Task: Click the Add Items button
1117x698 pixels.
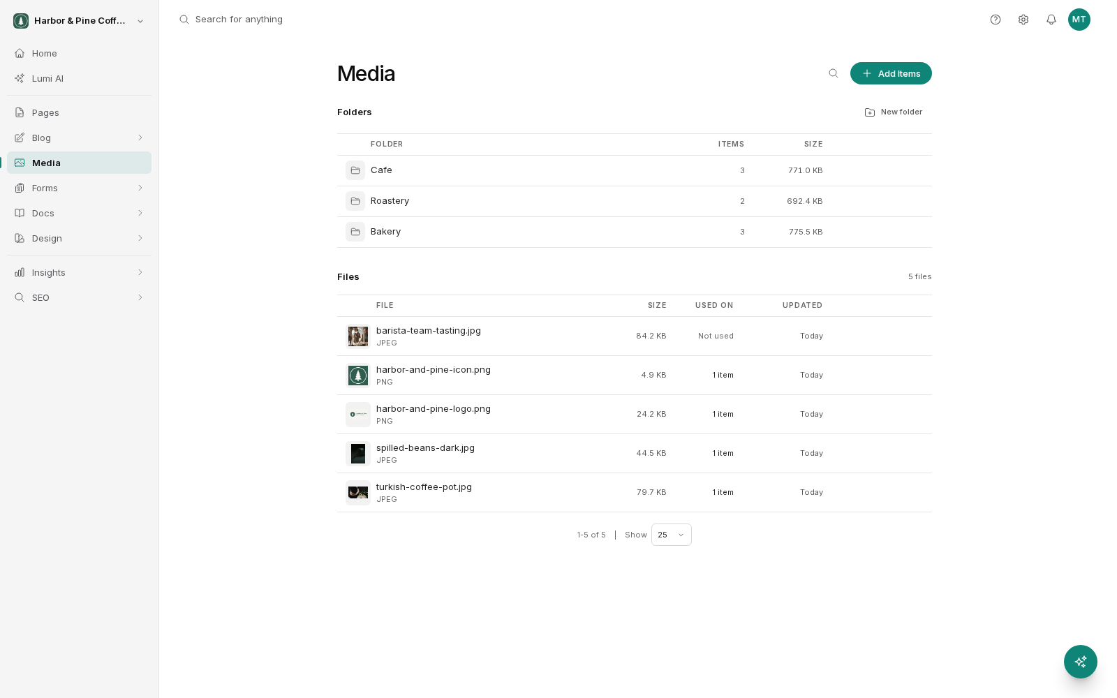Action: tap(891, 73)
